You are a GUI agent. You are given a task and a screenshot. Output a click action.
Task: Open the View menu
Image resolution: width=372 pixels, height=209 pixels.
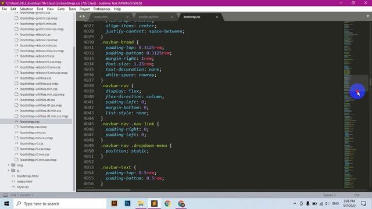click(51, 9)
